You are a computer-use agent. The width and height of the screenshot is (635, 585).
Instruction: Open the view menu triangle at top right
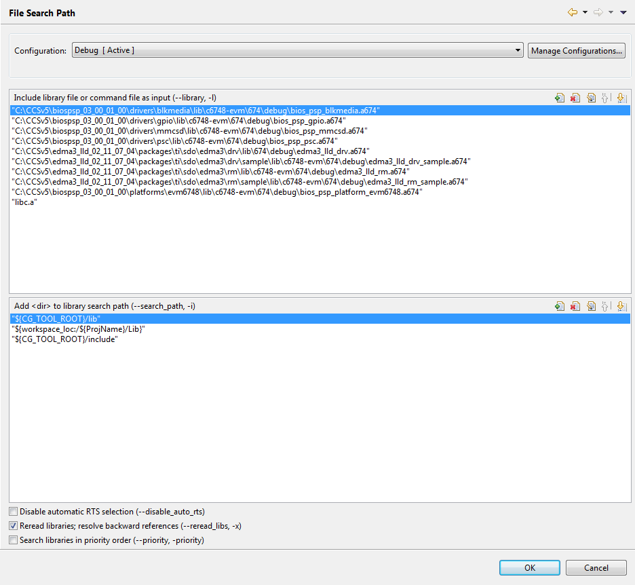coord(623,13)
